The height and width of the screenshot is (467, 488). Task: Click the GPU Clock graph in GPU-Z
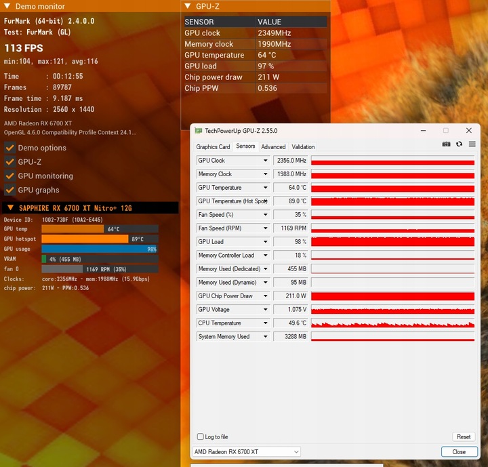point(392,161)
